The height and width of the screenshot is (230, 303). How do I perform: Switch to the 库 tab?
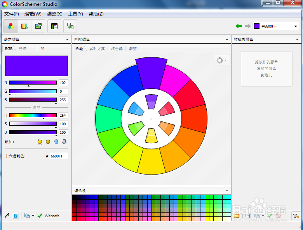pos(42,48)
